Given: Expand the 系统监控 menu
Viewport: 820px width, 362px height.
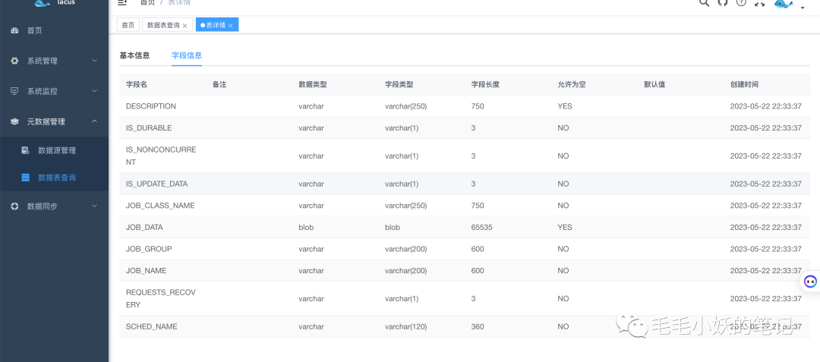Looking at the screenshot, I should [x=55, y=91].
